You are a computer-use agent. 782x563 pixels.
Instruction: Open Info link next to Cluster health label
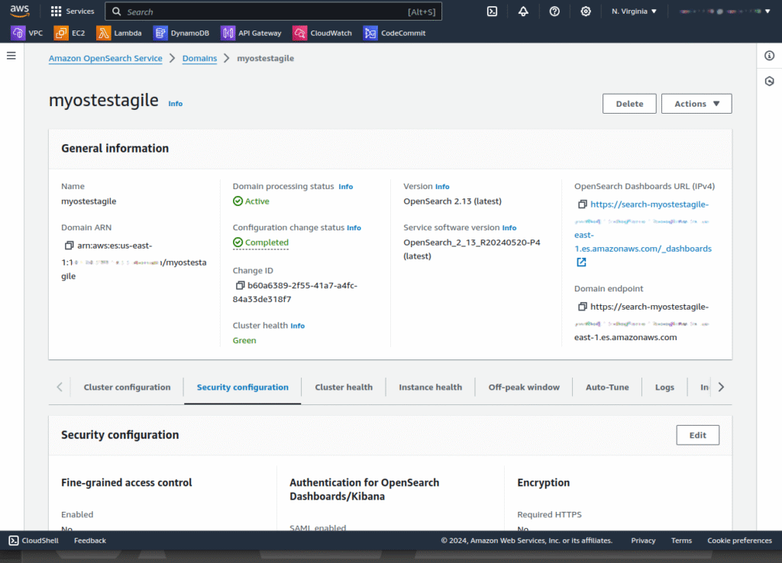[298, 326]
